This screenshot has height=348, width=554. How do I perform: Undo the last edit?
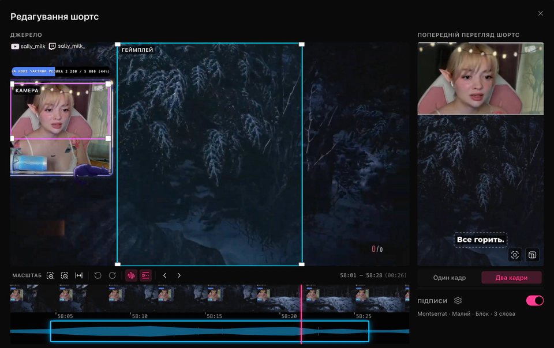(98, 275)
